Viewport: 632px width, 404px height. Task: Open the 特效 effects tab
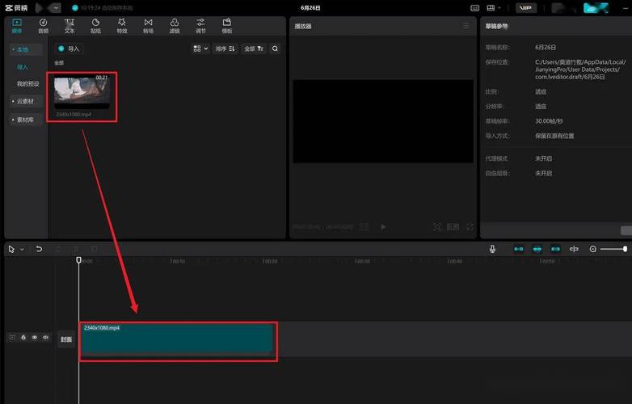[122, 26]
